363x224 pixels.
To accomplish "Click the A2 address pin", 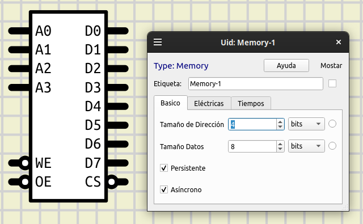I will (19, 69).
